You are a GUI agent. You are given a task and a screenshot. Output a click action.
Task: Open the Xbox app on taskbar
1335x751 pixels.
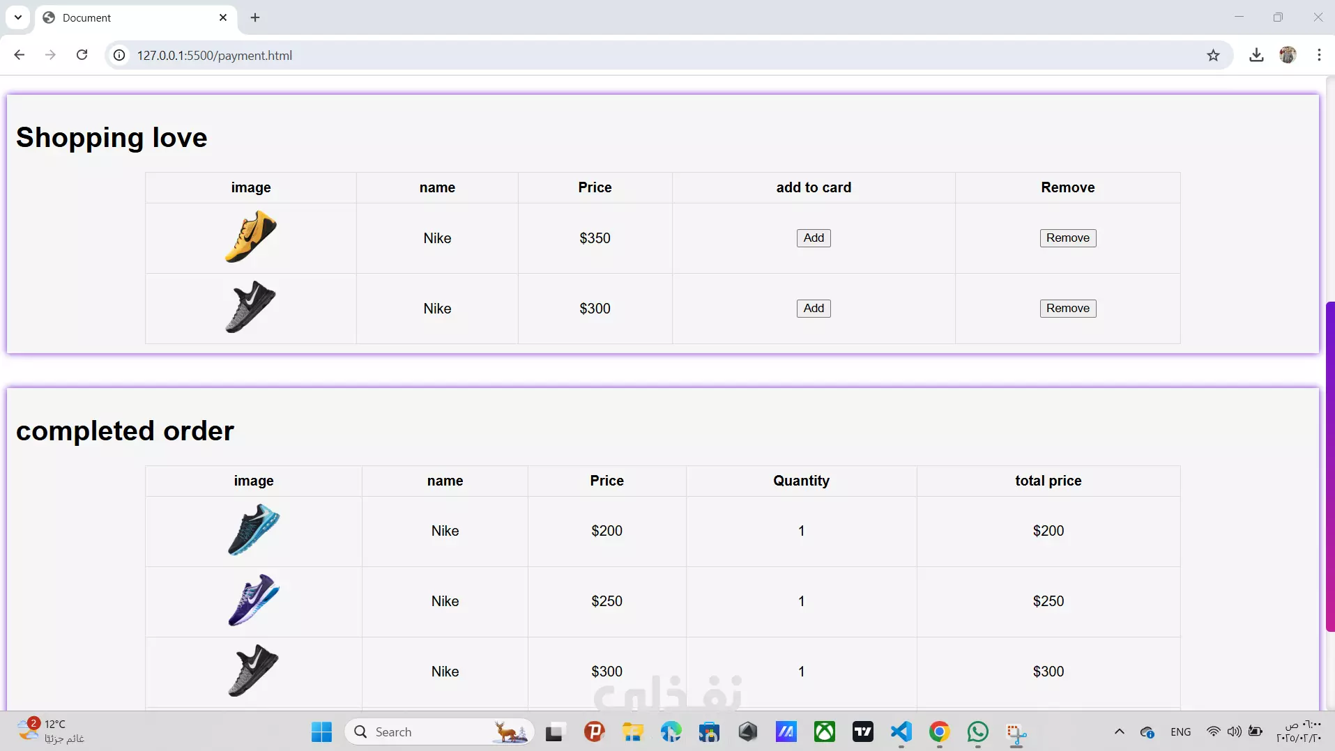point(825,731)
